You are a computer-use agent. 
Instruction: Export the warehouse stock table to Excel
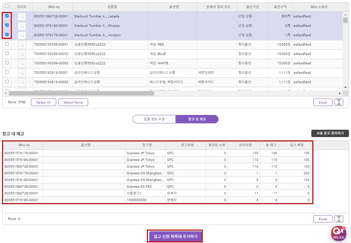point(323,219)
